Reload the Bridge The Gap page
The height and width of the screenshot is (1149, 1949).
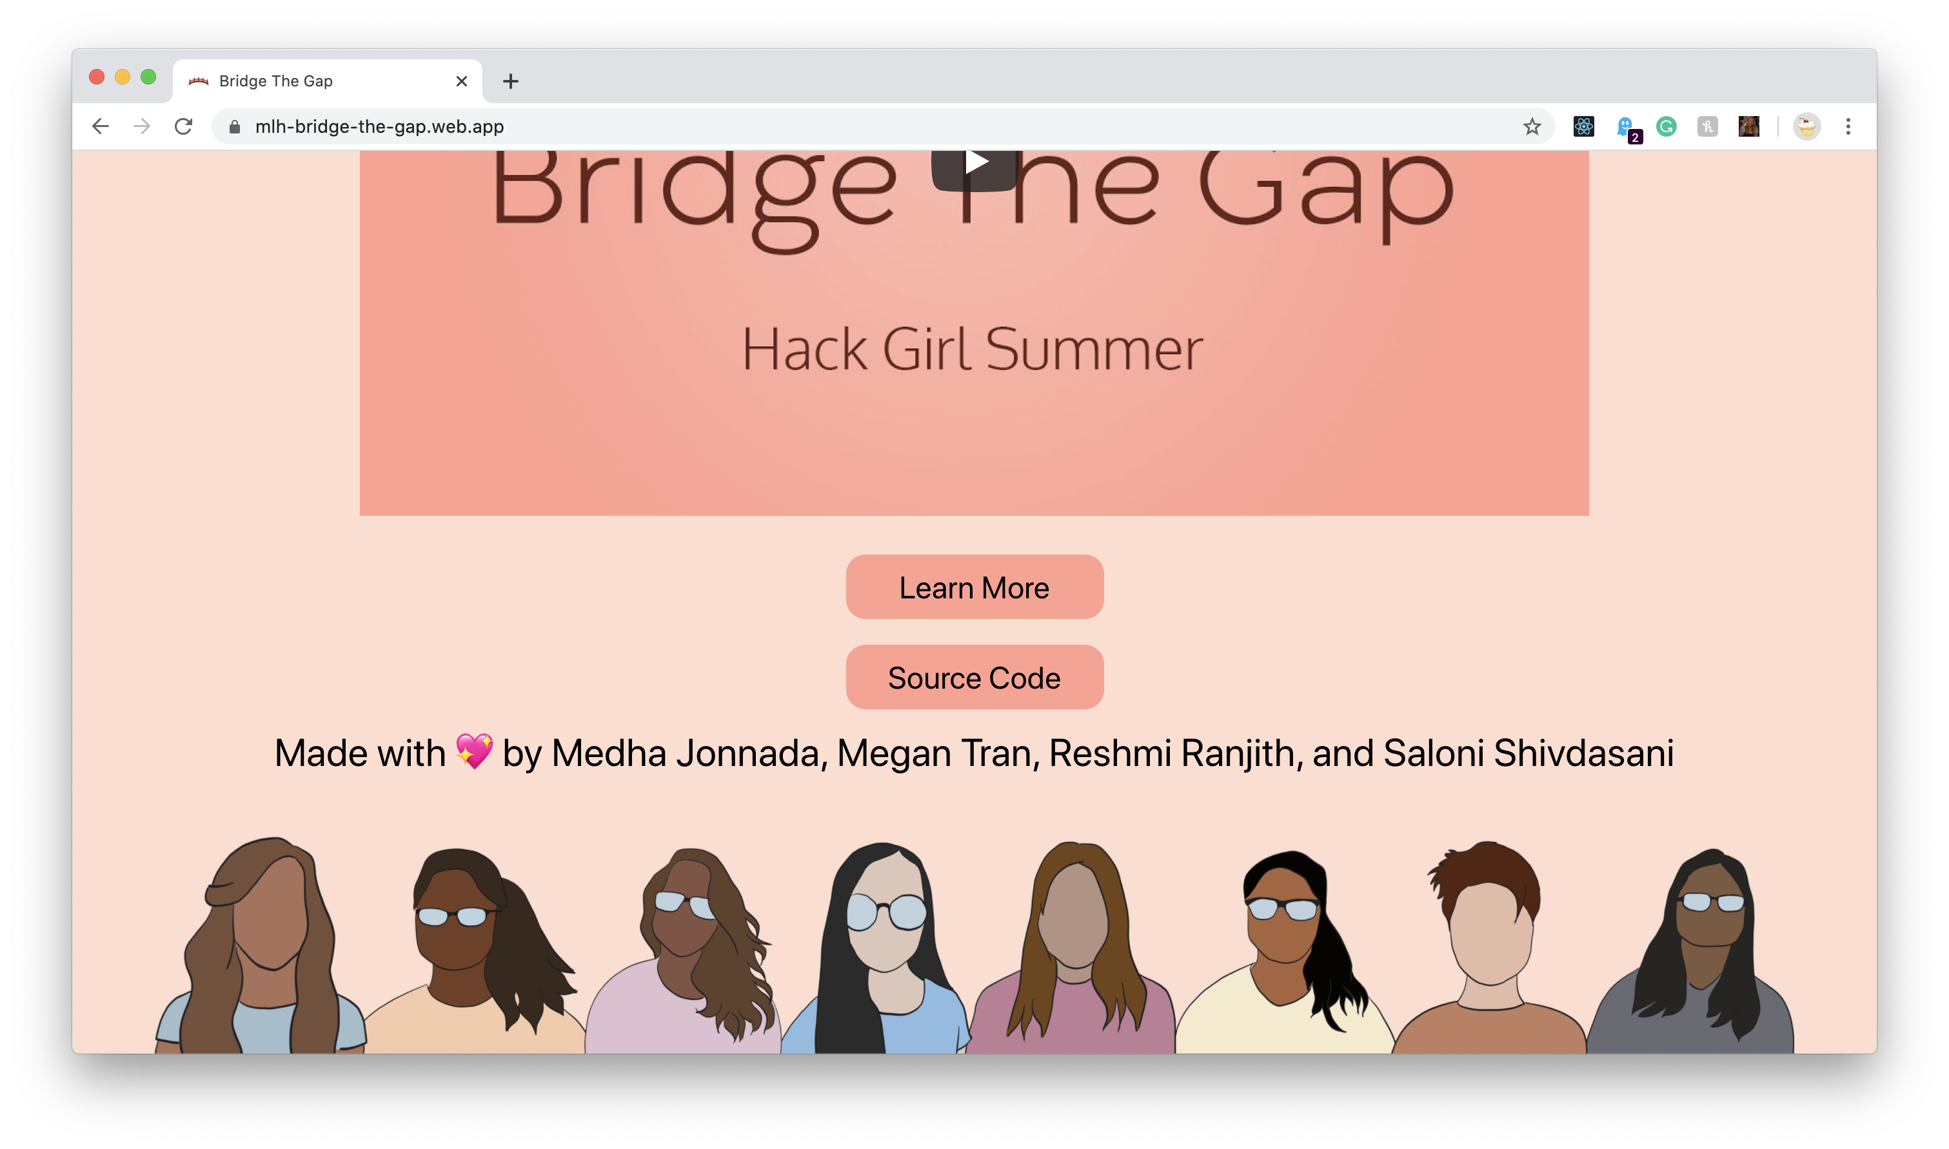(184, 126)
